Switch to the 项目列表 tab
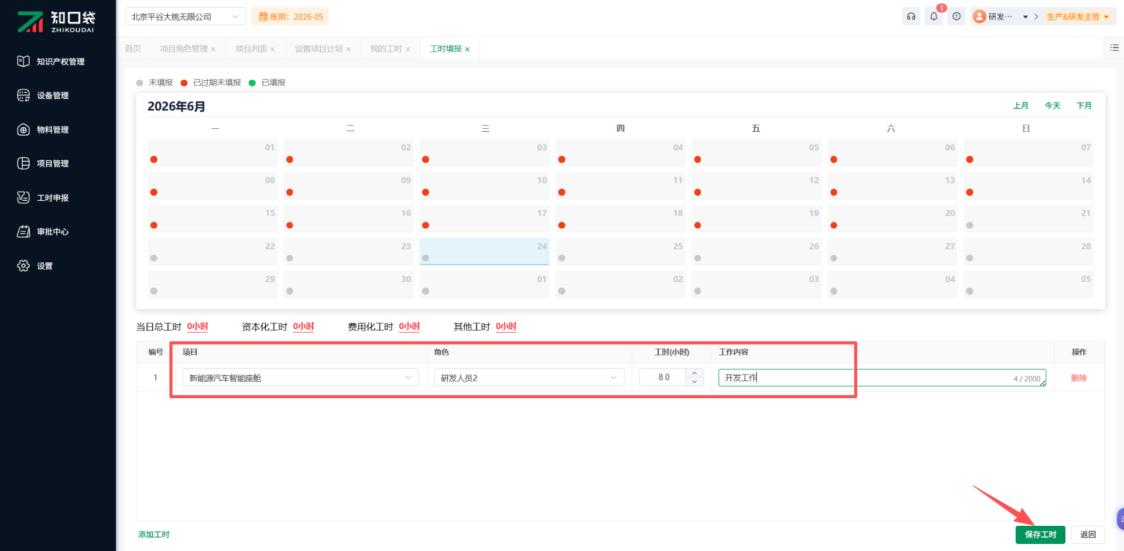This screenshot has height=551, width=1124. click(x=251, y=49)
